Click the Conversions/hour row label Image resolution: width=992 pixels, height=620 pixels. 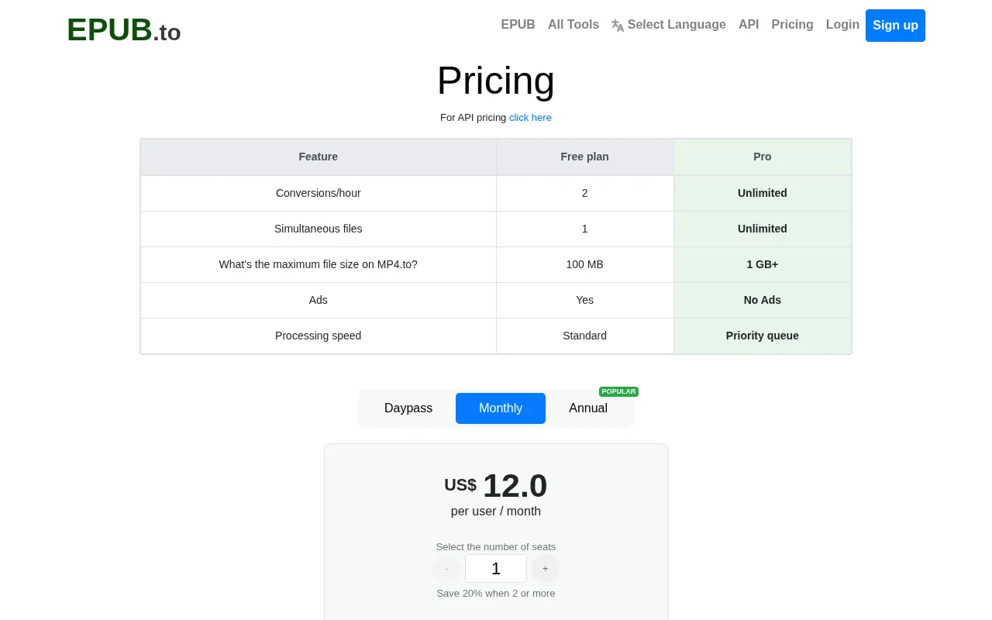point(319,193)
